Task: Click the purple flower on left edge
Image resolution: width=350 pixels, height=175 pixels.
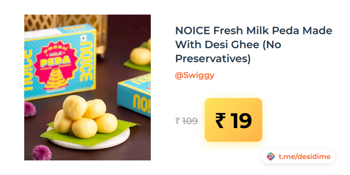Action: point(29,109)
